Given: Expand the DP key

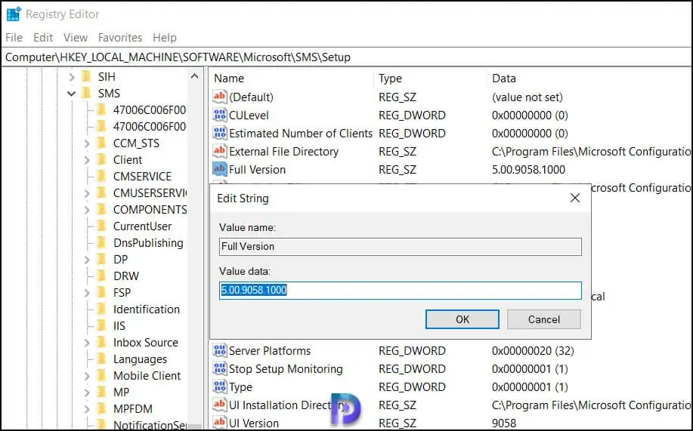Looking at the screenshot, I should (x=87, y=260).
